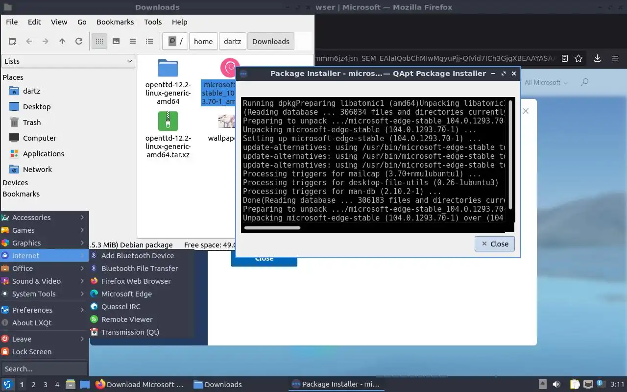The width and height of the screenshot is (627, 392).
Task: Open the Edit menu
Action: click(34, 22)
